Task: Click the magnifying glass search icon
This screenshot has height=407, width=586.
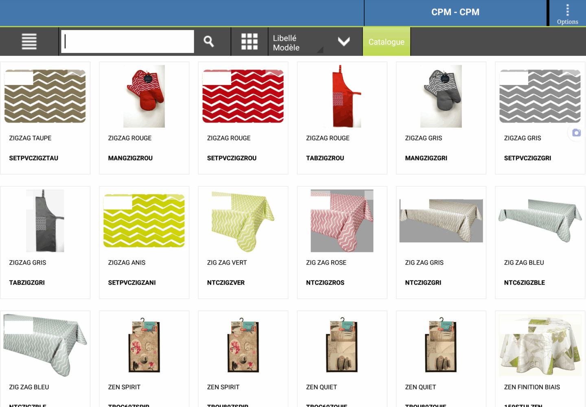Action: 209,42
